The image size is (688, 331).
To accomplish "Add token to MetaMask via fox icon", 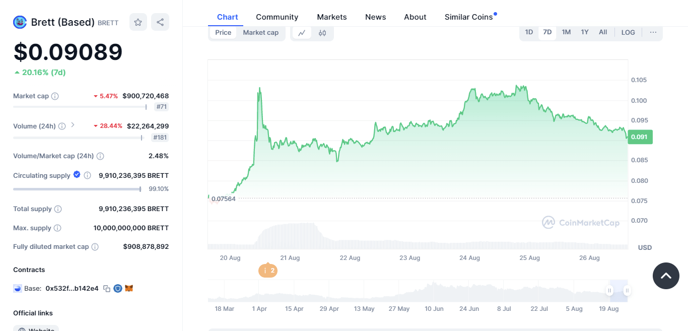I will 129,289.
